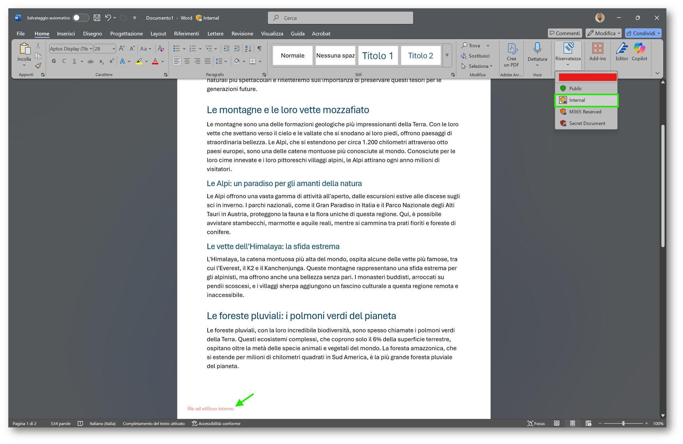The image size is (683, 444).
Task: Increase font size with the A-up icon
Action: (122, 49)
